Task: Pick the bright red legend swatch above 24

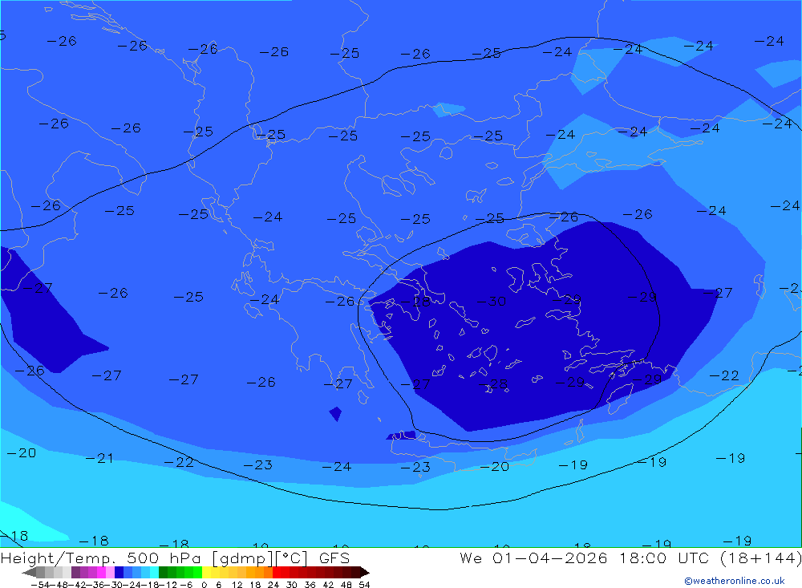Action: (277, 572)
